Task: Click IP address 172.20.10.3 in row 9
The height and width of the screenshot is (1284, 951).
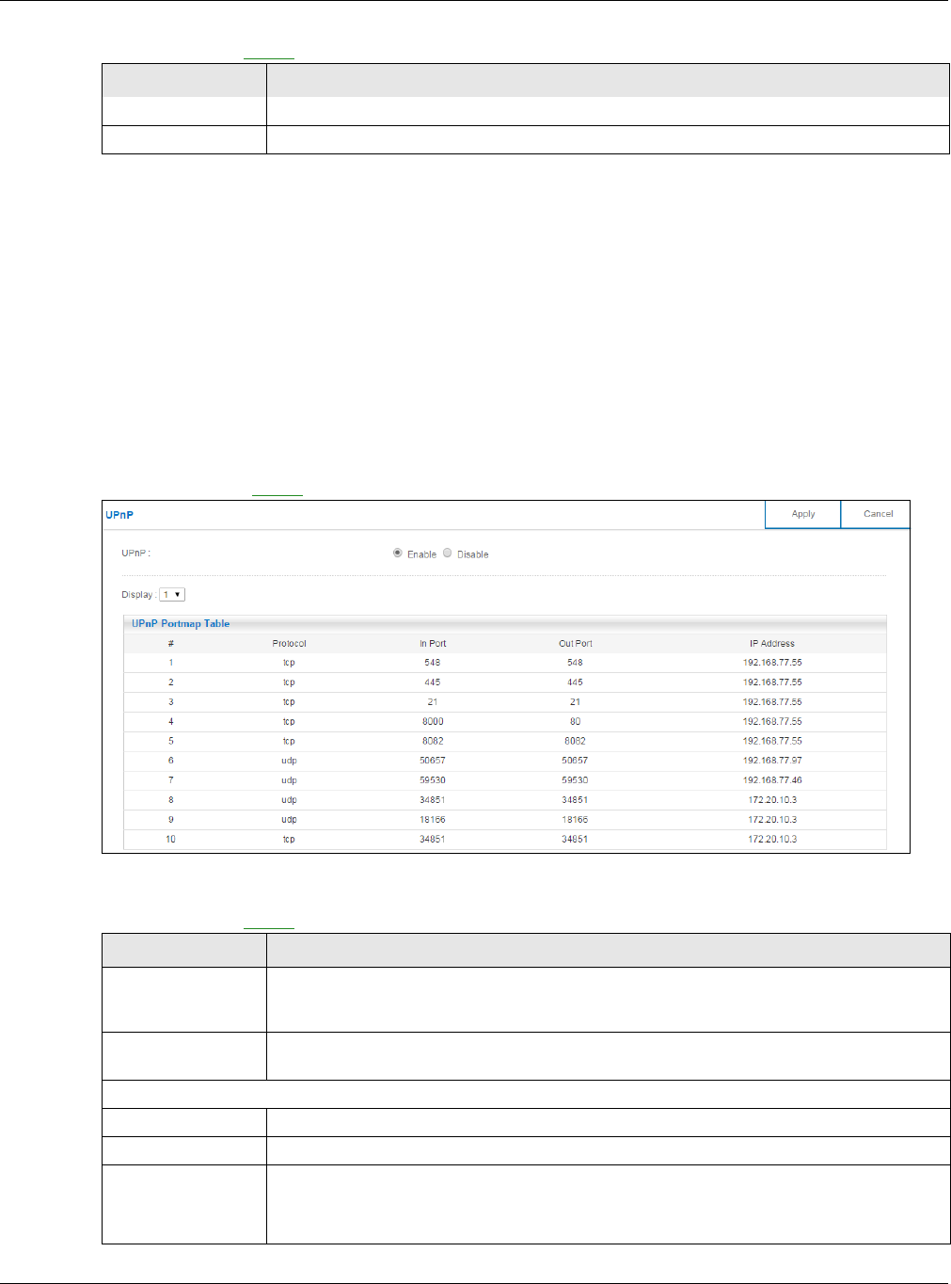Action: click(x=772, y=820)
